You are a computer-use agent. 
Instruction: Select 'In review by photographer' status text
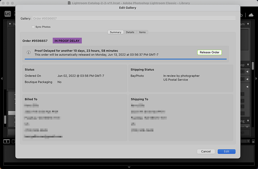coord(181,76)
